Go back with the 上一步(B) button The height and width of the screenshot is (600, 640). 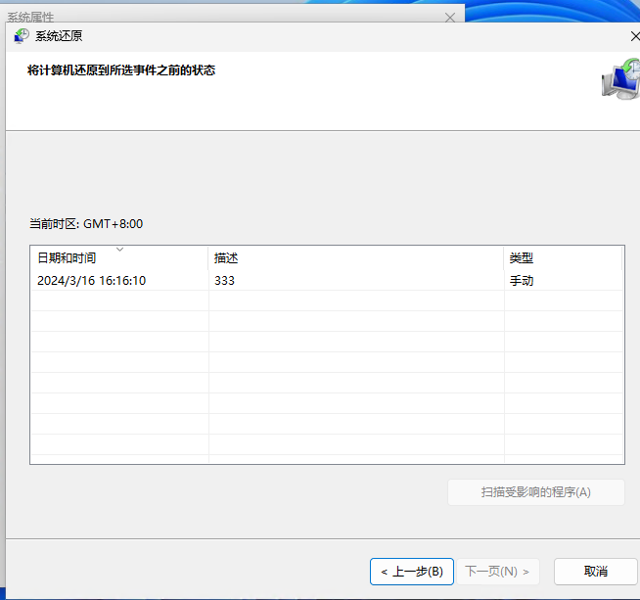click(411, 572)
